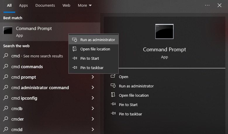This screenshot has height=134, width=228.
Task: Click search icon beside 'cmd commands'
Action: point(6,66)
